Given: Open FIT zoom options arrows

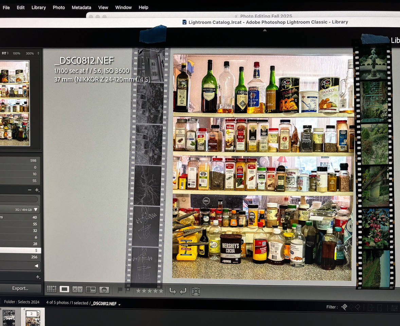Looking at the screenshot, I should pyautogui.click(x=8, y=53).
